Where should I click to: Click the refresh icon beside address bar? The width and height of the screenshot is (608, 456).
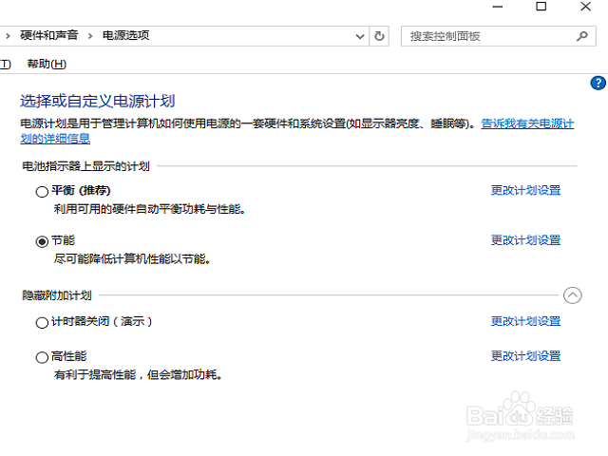click(379, 36)
